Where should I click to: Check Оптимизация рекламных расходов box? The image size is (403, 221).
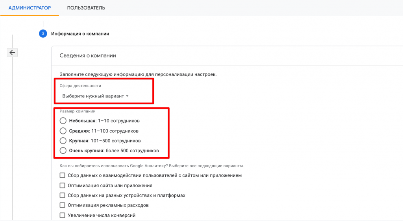62,205
